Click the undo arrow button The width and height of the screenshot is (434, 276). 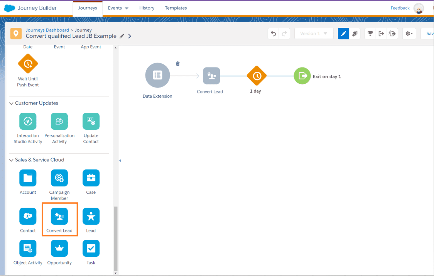coord(274,34)
